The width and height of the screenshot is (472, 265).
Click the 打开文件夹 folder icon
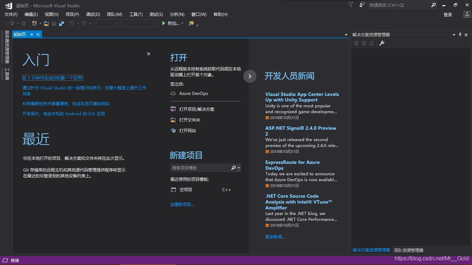click(x=173, y=120)
